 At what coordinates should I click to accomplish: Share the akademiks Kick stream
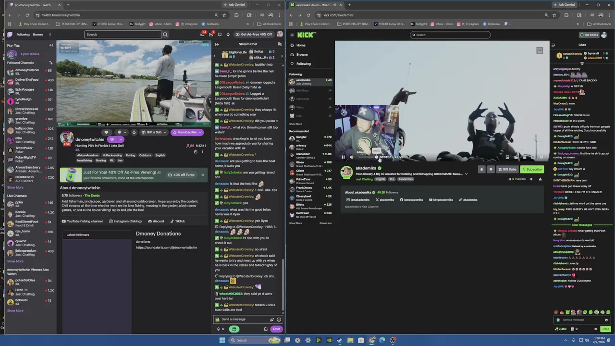click(531, 179)
